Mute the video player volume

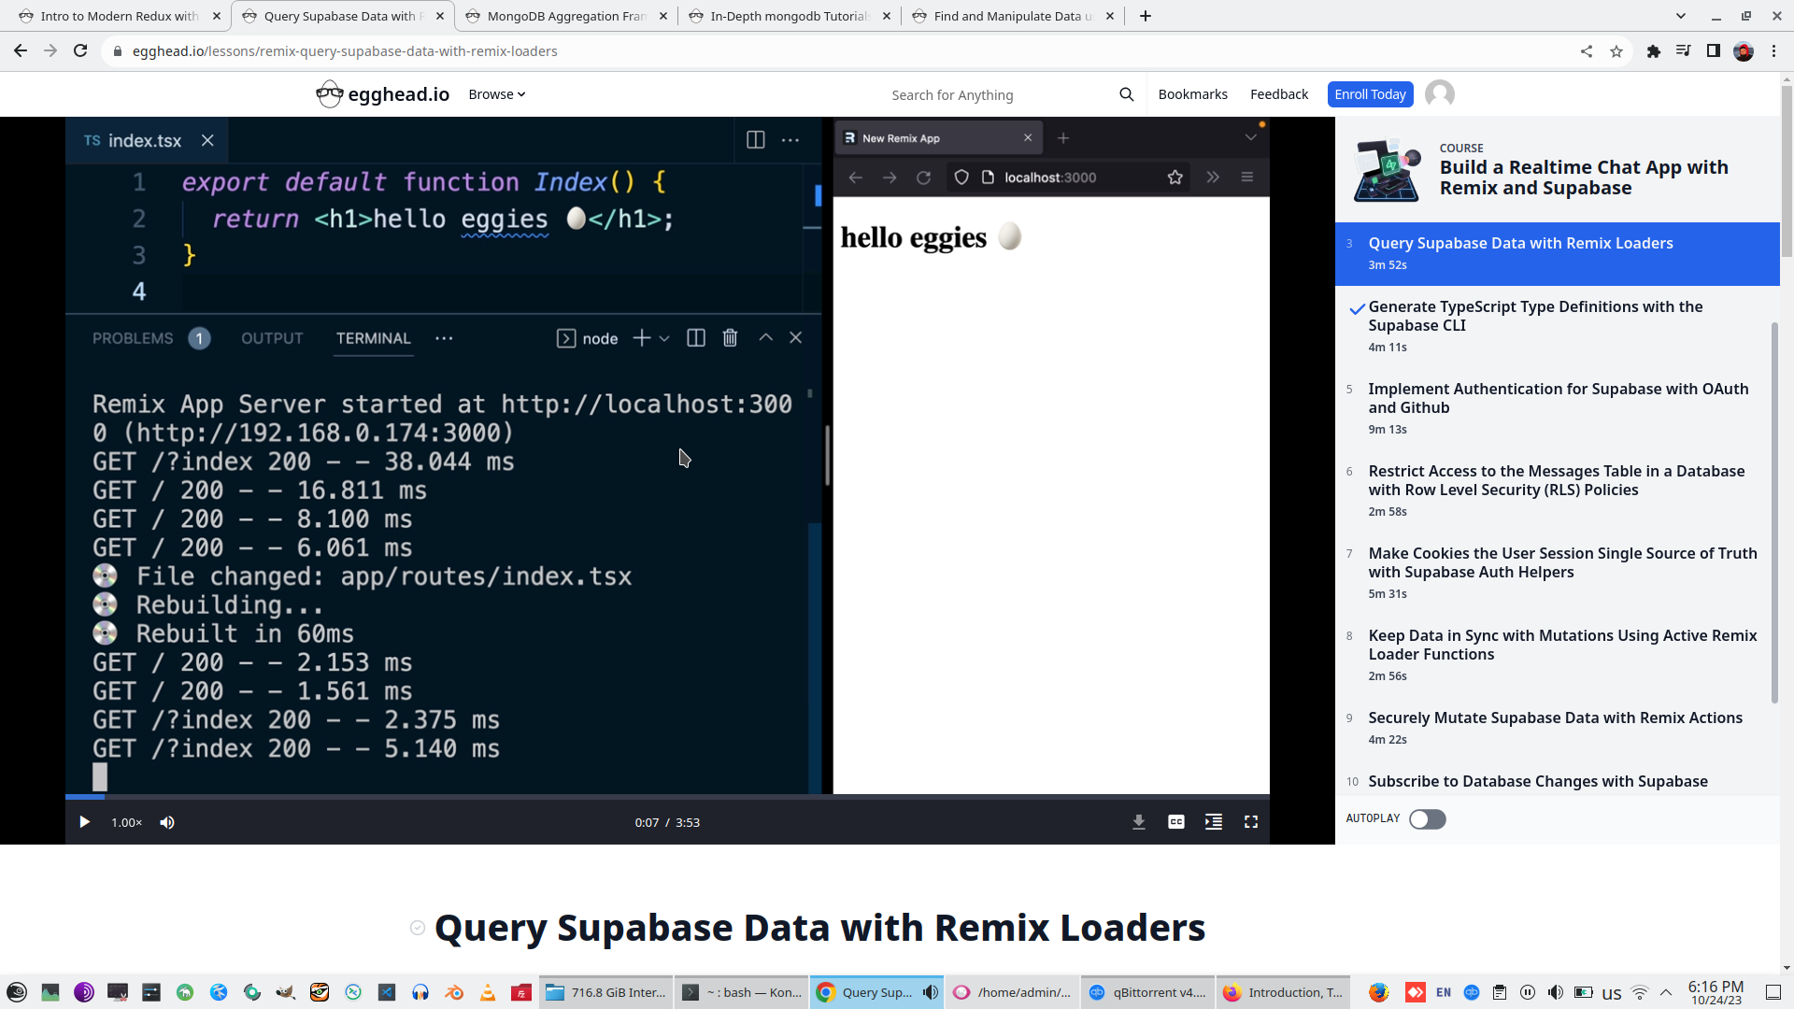(167, 822)
